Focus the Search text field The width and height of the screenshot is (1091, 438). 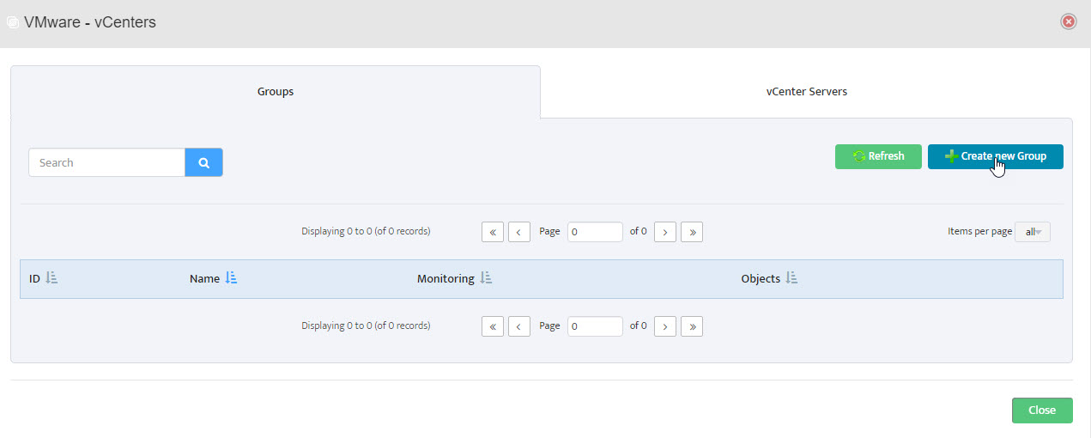coord(107,162)
